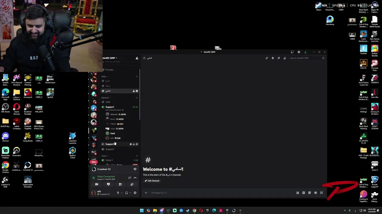Add channel to General category plus

click(x=137, y=97)
